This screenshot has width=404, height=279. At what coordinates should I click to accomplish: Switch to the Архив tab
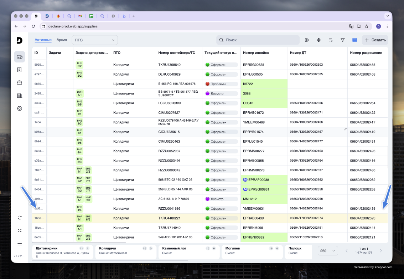pyautogui.click(x=62, y=40)
